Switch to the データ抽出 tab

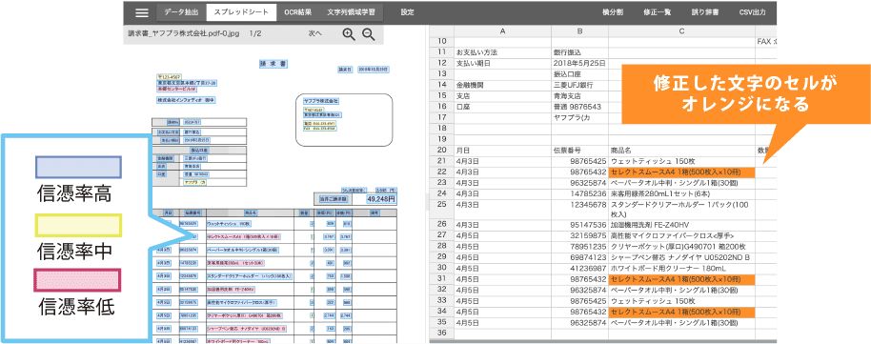click(x=181, y=12)
